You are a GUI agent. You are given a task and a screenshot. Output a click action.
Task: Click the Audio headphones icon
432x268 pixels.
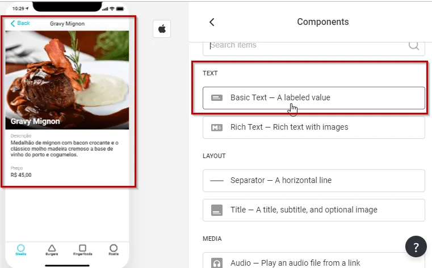coord(217,263)
